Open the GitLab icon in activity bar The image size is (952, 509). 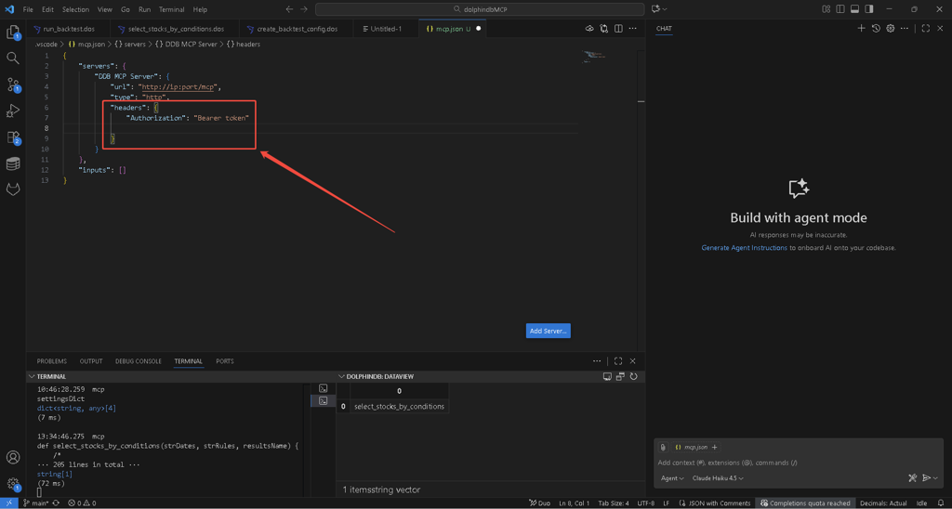tap(13, 189)
